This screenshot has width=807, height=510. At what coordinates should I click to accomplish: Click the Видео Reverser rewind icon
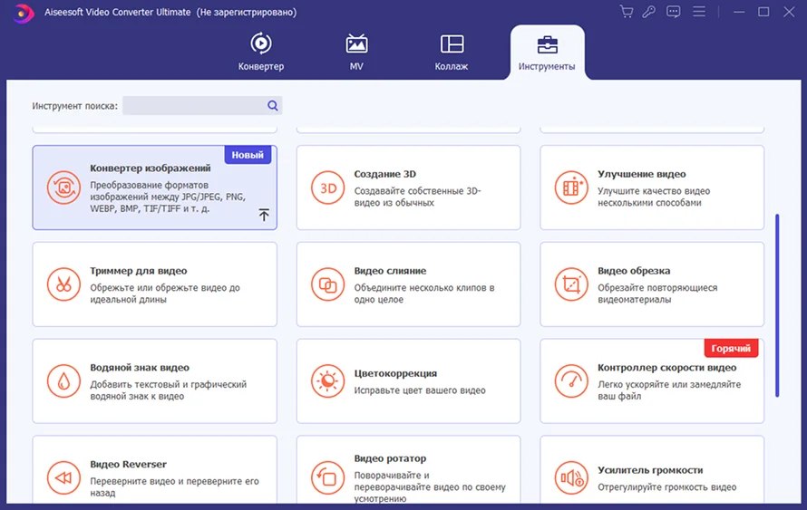[63, 477]
